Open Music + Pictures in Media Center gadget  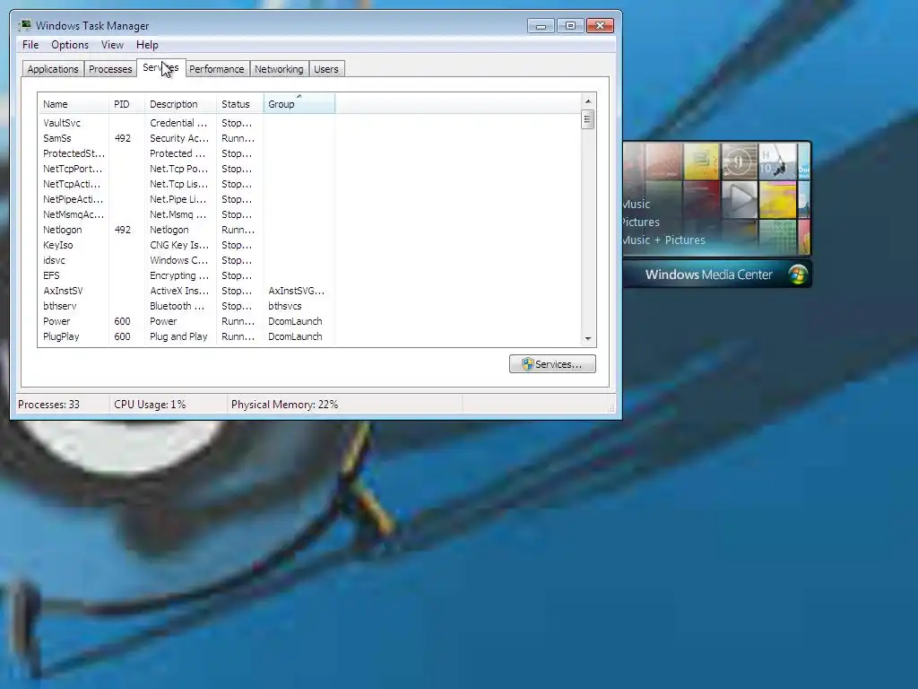(x=664, y=240)
